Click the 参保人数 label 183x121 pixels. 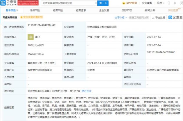tap(69, 77)
